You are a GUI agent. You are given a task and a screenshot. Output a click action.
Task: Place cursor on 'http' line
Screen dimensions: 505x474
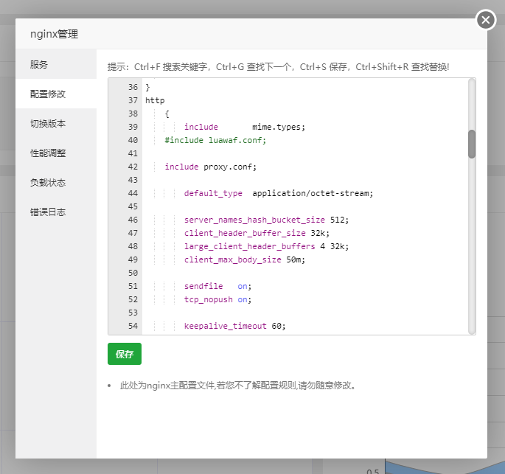point(155,100)
